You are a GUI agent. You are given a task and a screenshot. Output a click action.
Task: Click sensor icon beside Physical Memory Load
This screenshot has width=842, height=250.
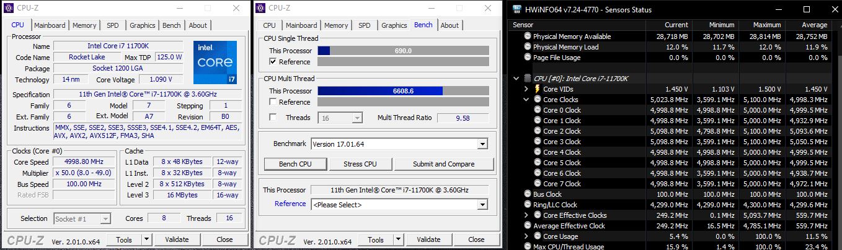[528, 47]
